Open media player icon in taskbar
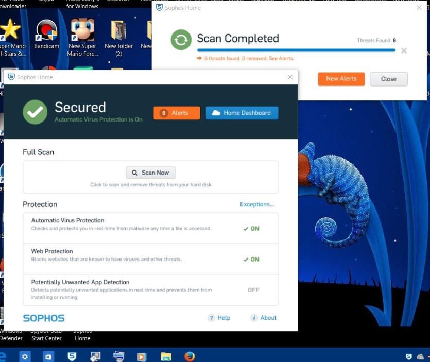This screenshot has width=430, height=362. pyautogui.click(x=142, y=357)
